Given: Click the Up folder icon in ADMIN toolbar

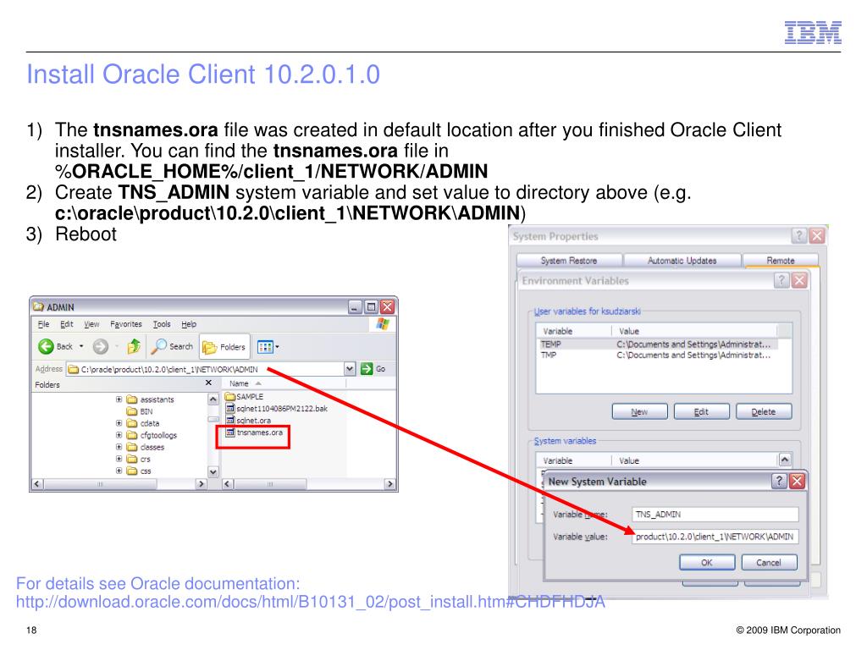Looking at the screenshot, I should (x=134, y=346).
